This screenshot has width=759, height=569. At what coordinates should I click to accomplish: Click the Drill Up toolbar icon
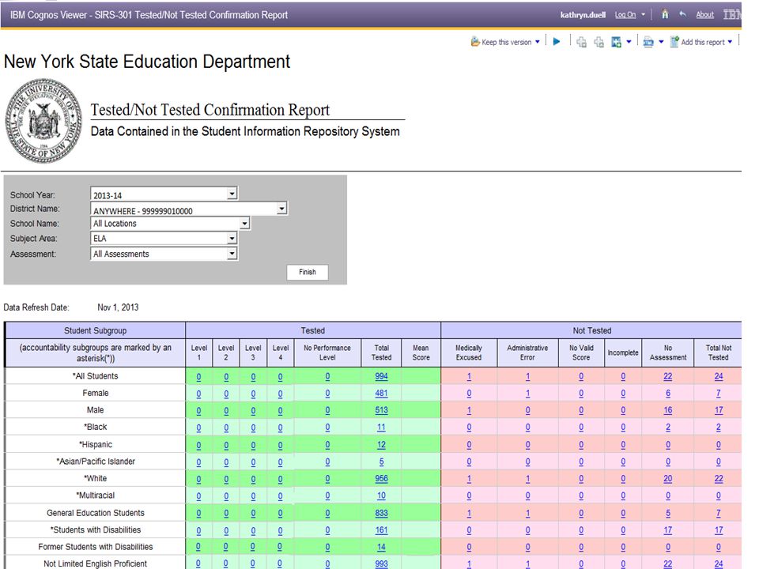tap(599, 42)
